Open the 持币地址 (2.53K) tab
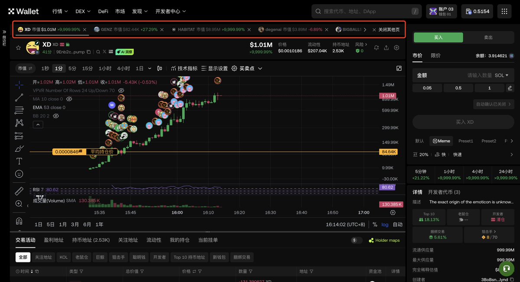The height and width of the screenshot is (282, 520). [x=91, y=240]
